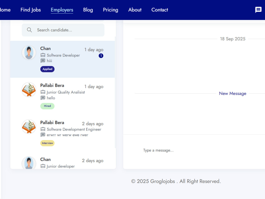
Task: Go to the Blog page
Action: [x=88, y=10]
